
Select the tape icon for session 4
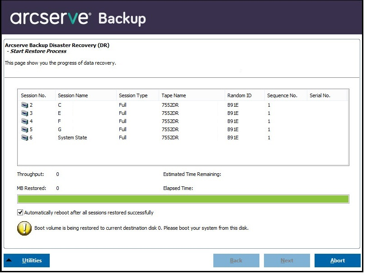click(x=25, y=121)
